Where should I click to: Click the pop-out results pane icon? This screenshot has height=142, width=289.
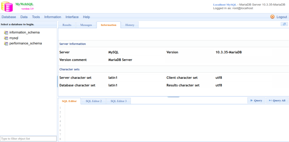(284, 24)
